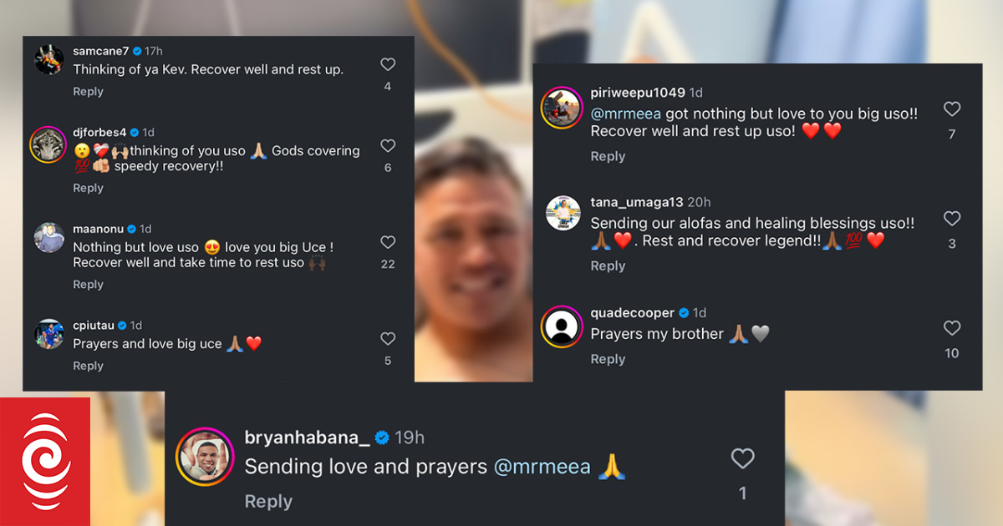Reply to maanonu's comment
The height and width of the screenshot is (526, 1003).
pyautogui.click(x=88, y=285)
